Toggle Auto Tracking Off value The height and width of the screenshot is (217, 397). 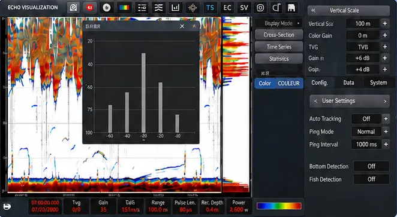[x=366, y=118]
